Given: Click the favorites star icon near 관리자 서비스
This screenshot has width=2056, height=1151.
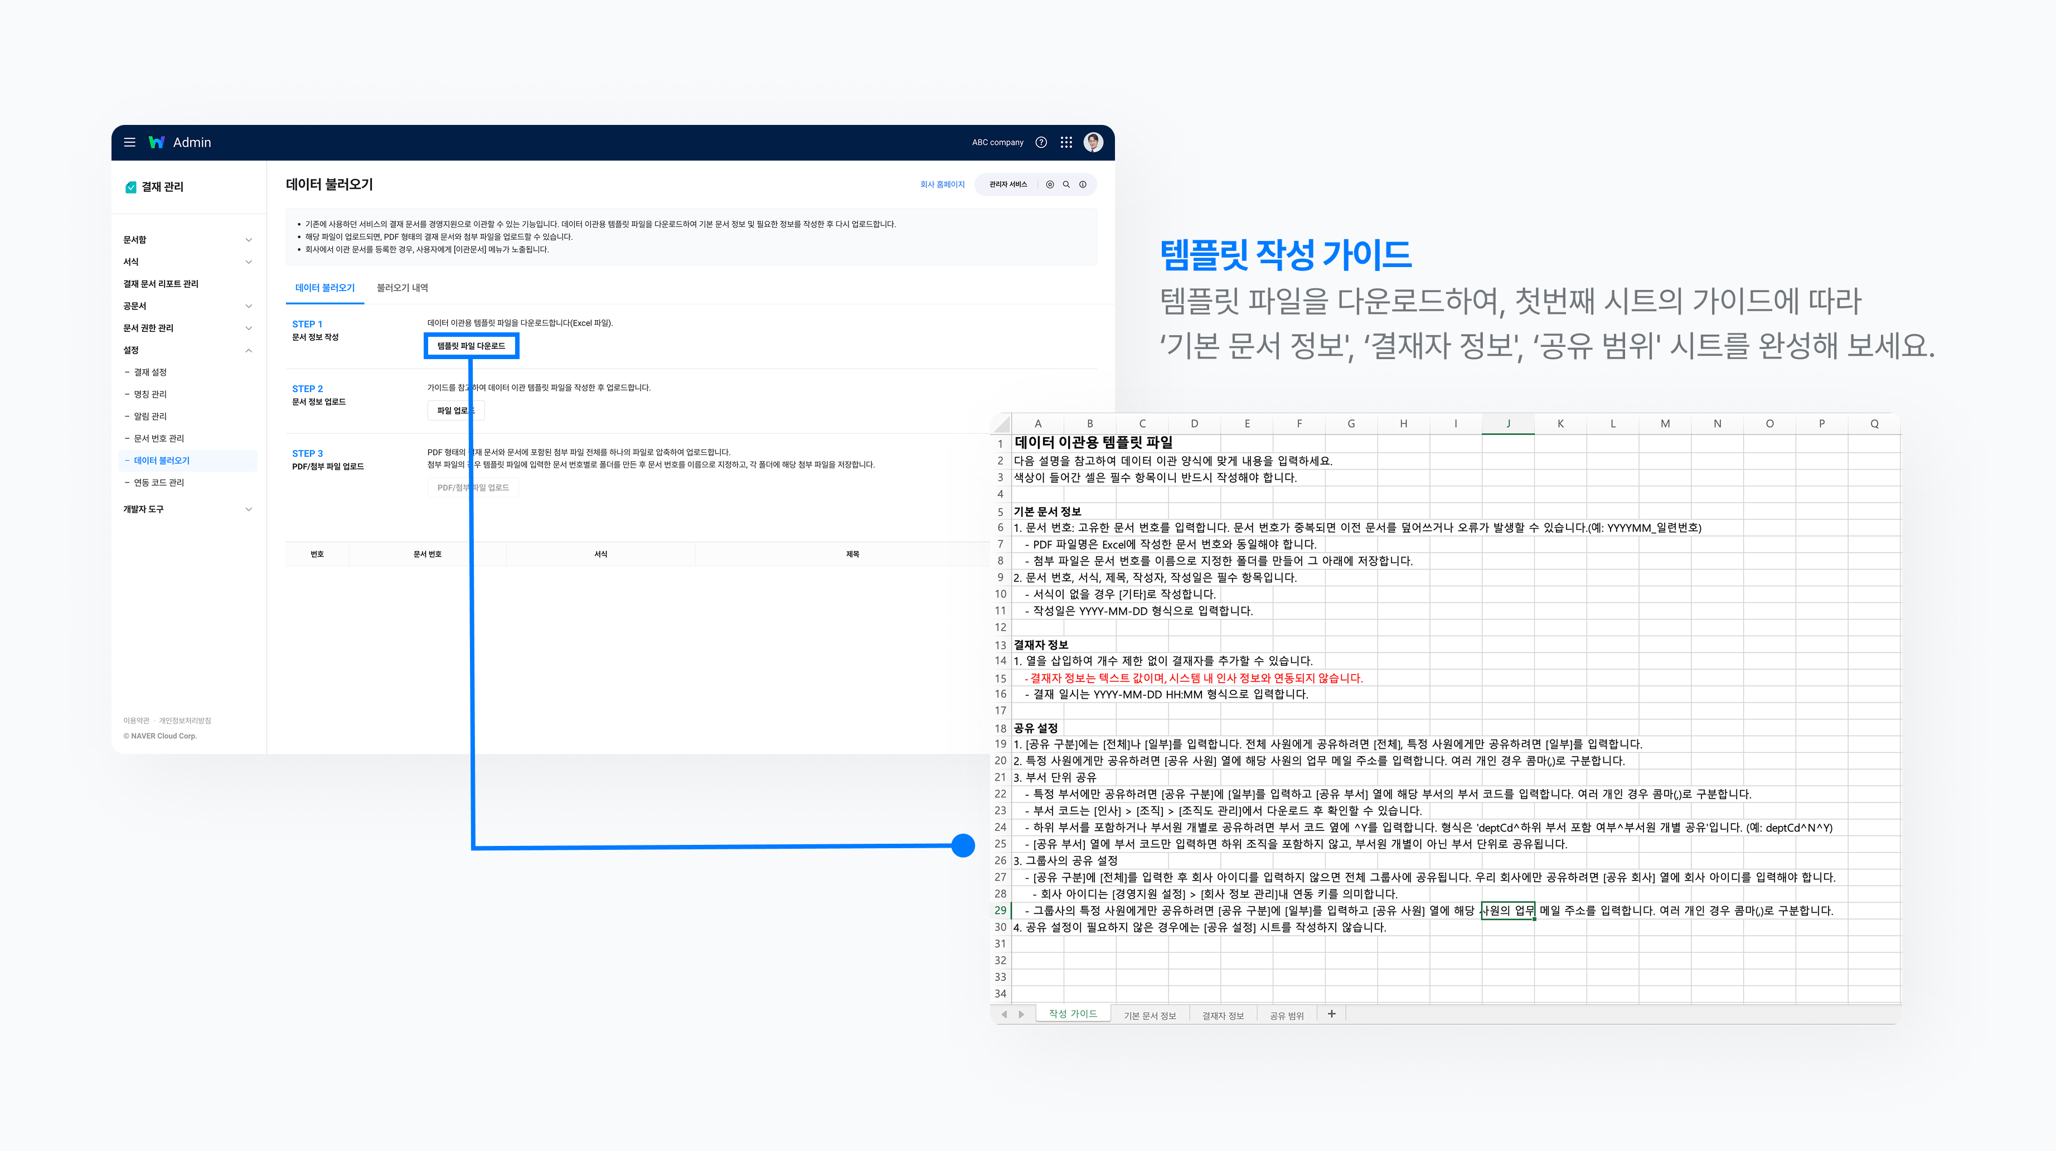Looking at the screenshot, I should click(x=1050, y=185).
